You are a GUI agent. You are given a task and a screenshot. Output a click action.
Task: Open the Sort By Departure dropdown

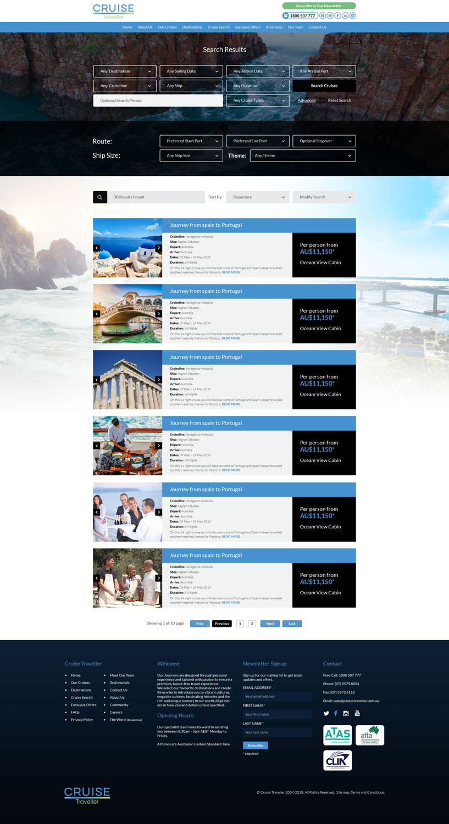coord(258,197)
